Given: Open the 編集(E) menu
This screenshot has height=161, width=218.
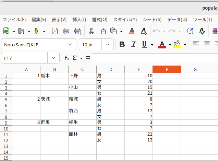Looking at the screenshot, I should [39, 20].
